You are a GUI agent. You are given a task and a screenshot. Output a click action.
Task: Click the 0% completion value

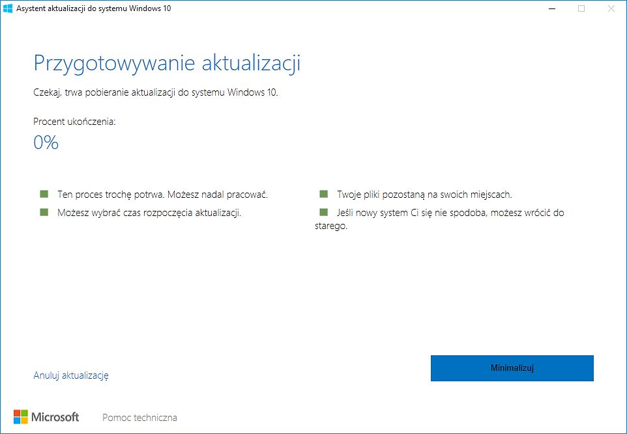pos(46,142)
